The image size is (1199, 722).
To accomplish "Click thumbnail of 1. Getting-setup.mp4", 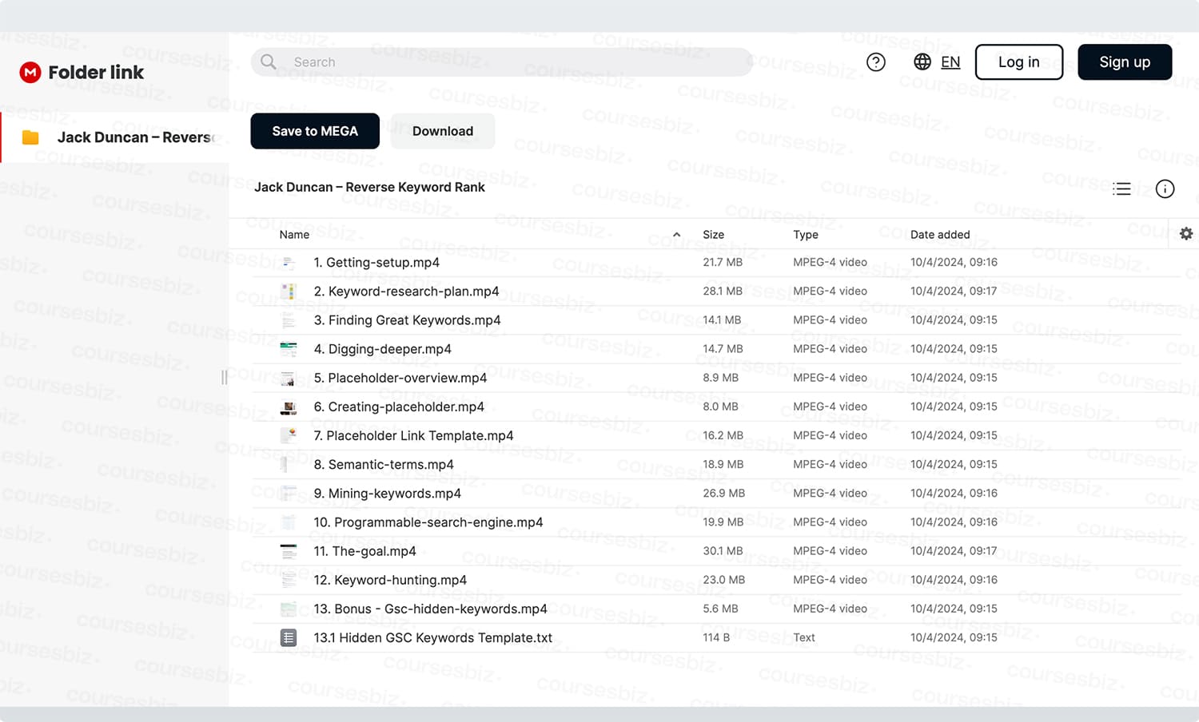I will 289,263.
